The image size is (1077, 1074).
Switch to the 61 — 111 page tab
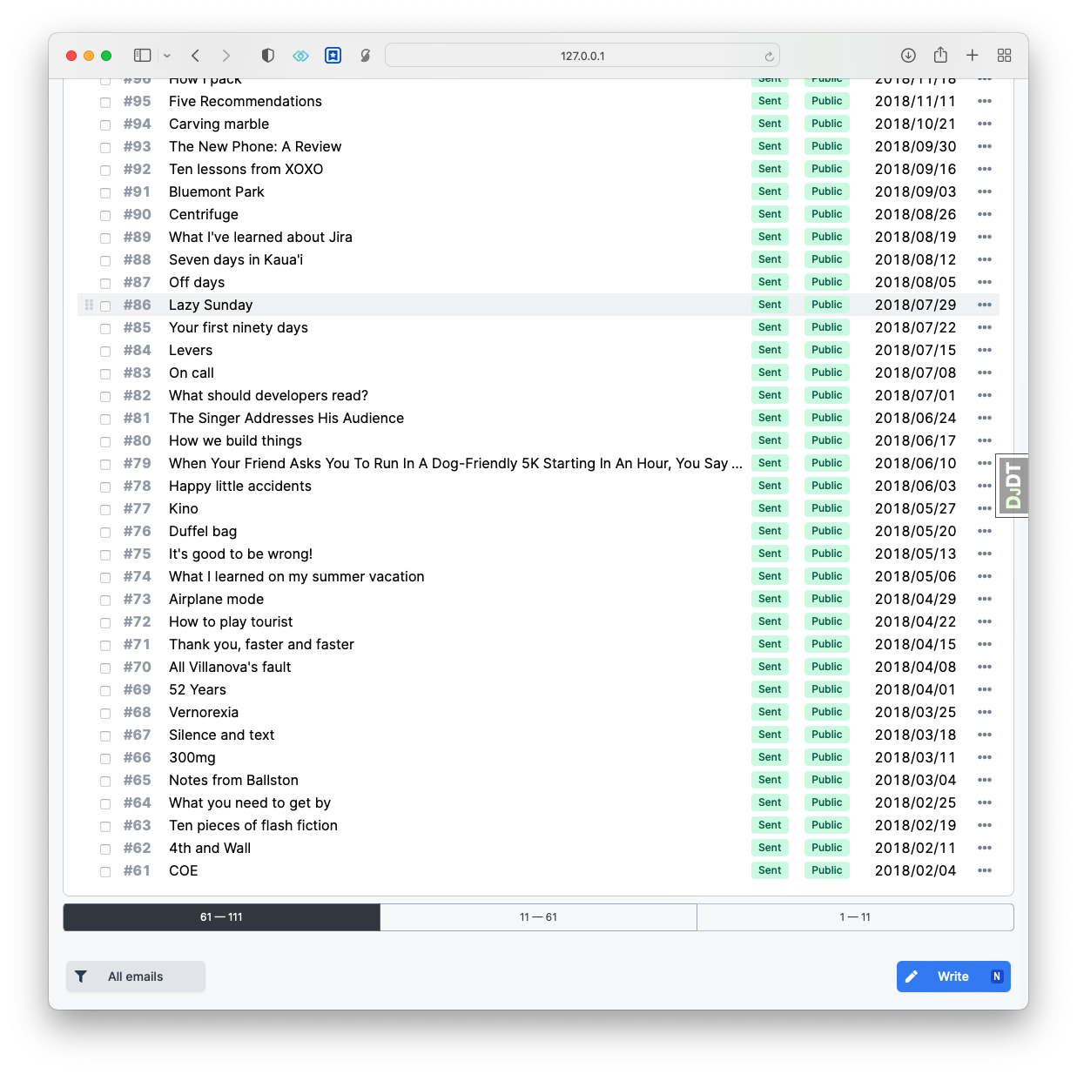point(221,917)
